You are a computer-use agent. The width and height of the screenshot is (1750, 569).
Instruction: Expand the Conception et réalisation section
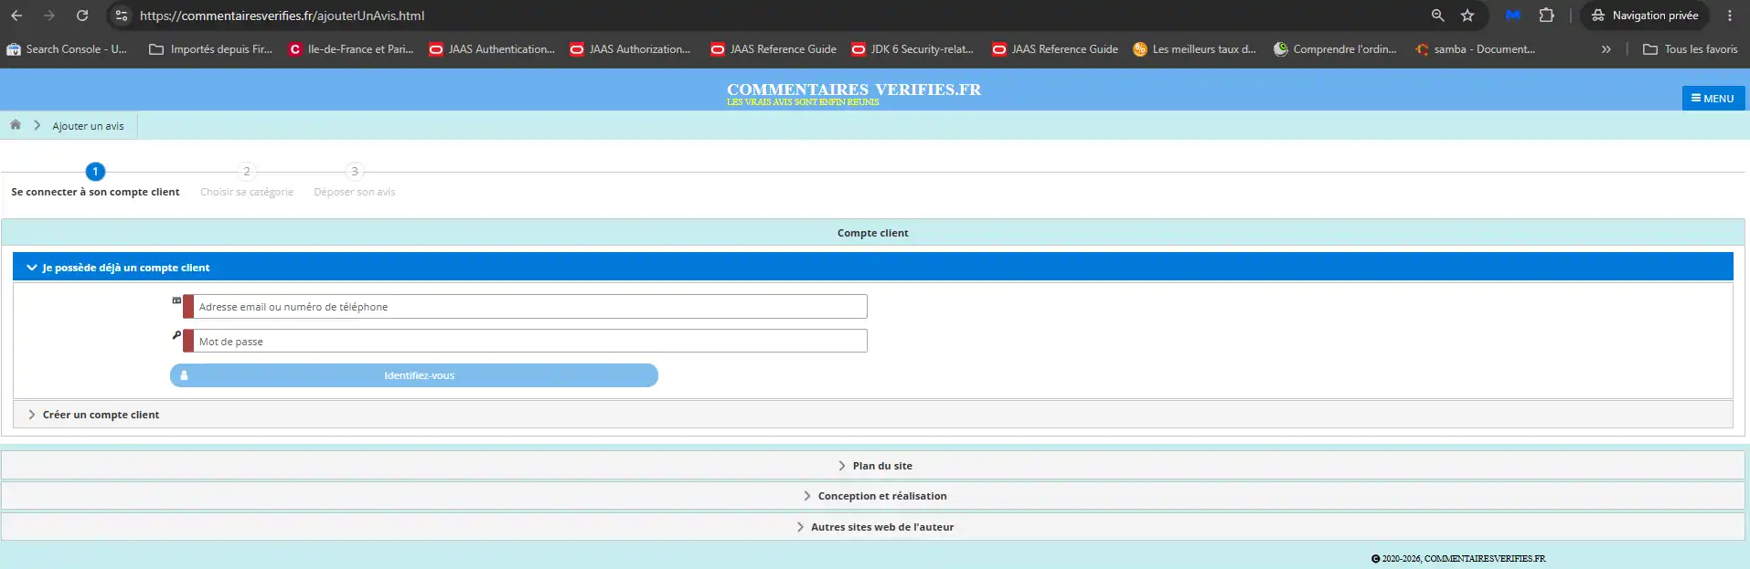coord(872,496)
